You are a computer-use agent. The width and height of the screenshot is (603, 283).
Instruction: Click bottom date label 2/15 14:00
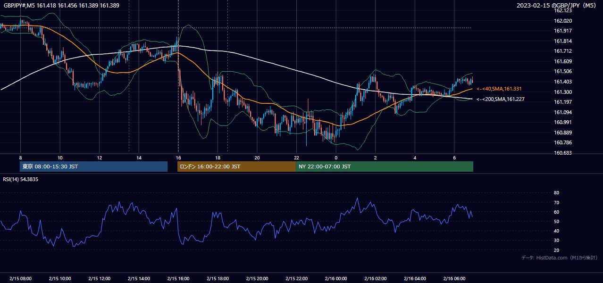[139, 279]
